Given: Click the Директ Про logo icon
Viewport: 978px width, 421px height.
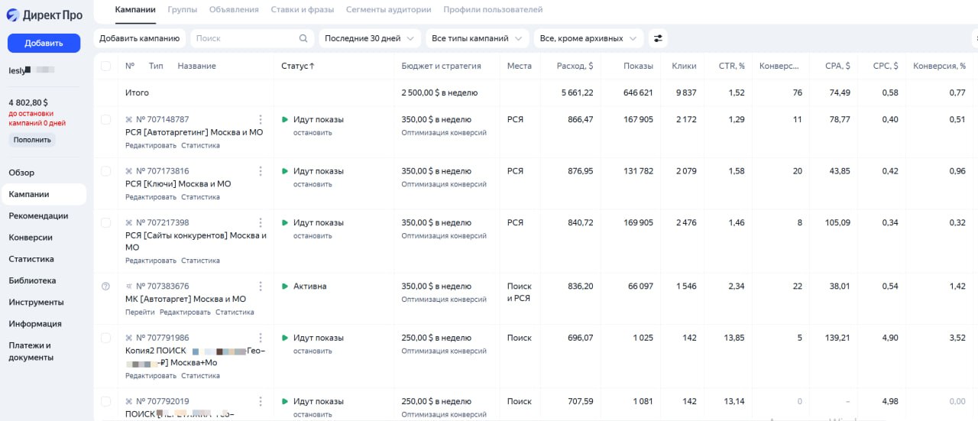Looking at the screenshot, I should 13,15.
